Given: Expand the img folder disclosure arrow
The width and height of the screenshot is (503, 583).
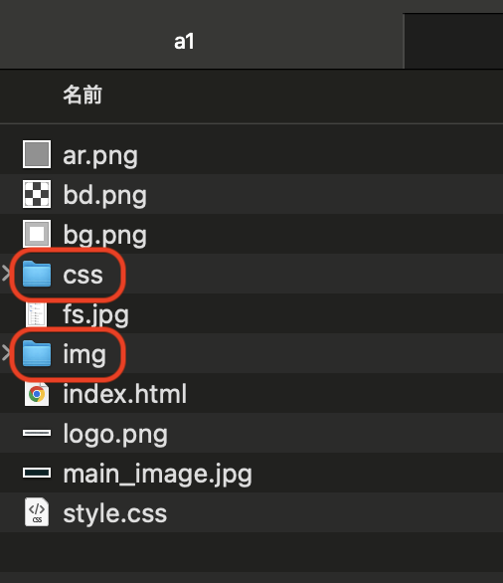Looking at the screenshot, I should (6, 353).
